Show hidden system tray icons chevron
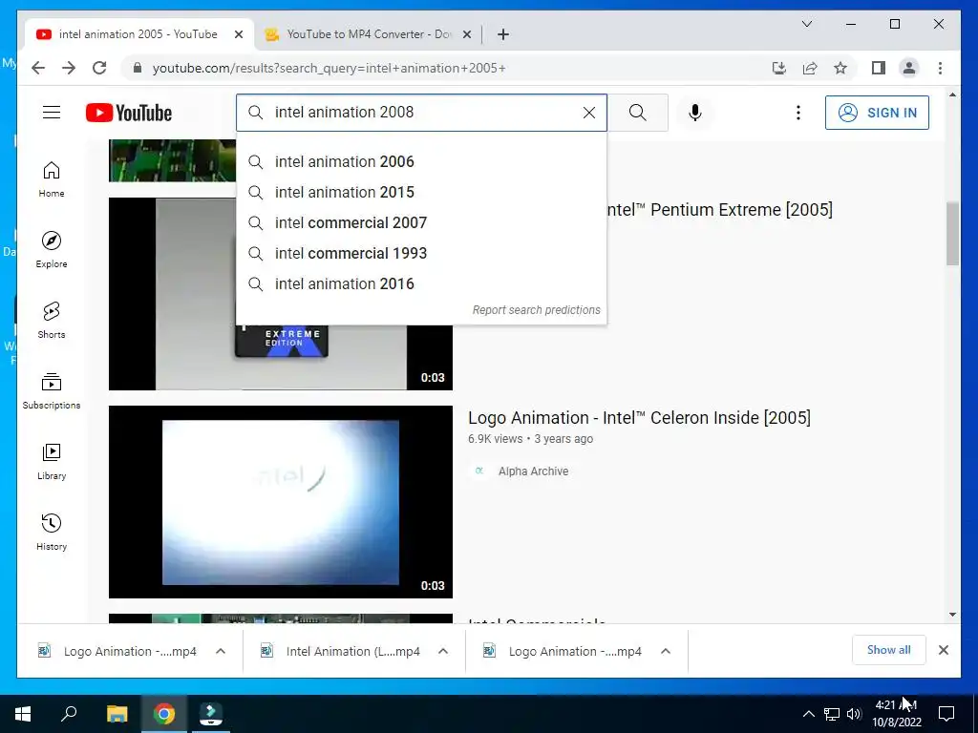The height and width of the screenshot is (733, 978). [x=808, y=714]
